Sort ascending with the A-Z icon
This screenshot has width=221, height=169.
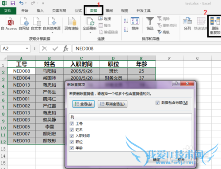126,21
